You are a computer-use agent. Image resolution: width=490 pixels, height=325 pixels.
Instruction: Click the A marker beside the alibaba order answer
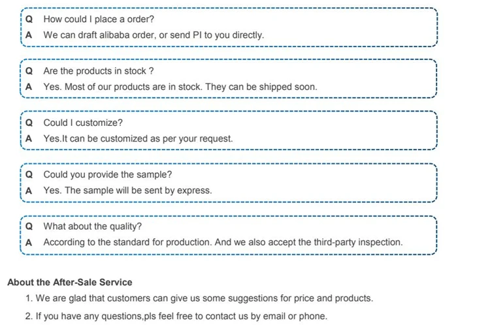(29, 35)
